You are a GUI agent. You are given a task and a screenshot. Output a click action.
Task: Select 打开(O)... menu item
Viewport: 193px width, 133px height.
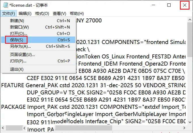click(38, 33)
